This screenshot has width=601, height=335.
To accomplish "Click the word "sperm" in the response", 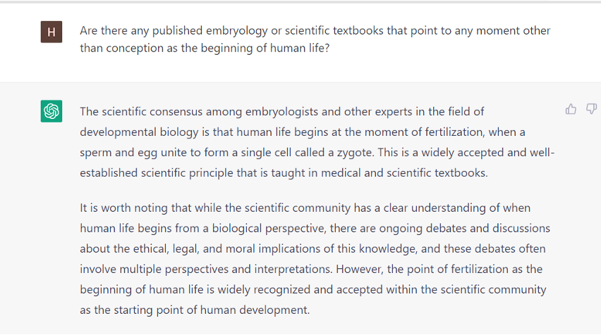I will [x=95, y=152].
